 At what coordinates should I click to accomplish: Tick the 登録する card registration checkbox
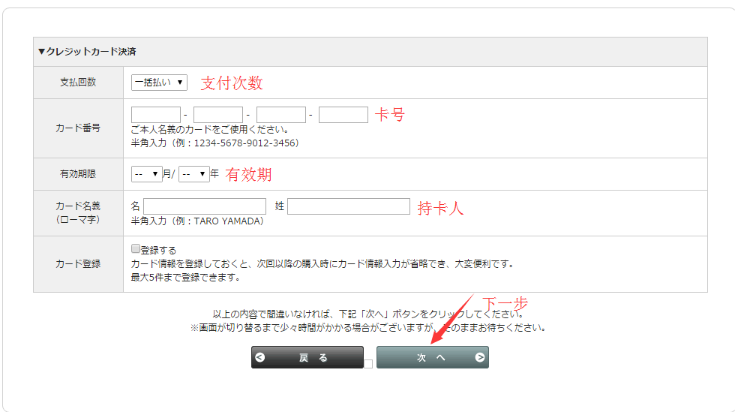pos(136,248)
